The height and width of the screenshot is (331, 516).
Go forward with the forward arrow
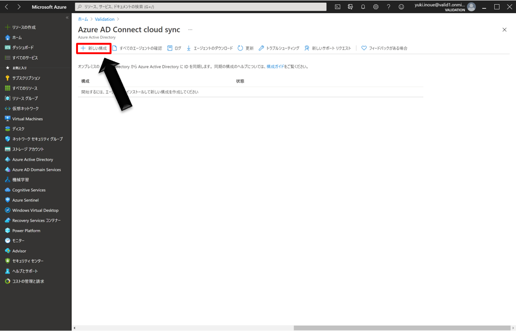pos(19,7)
